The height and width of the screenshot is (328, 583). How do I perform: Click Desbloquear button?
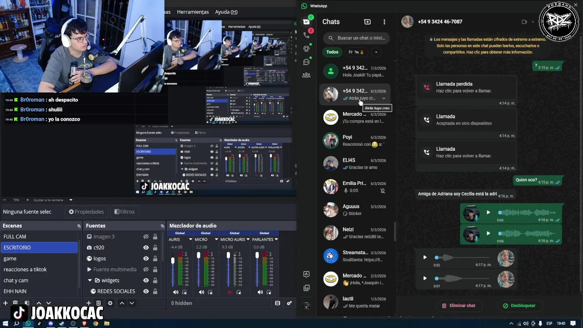[519, 306]
